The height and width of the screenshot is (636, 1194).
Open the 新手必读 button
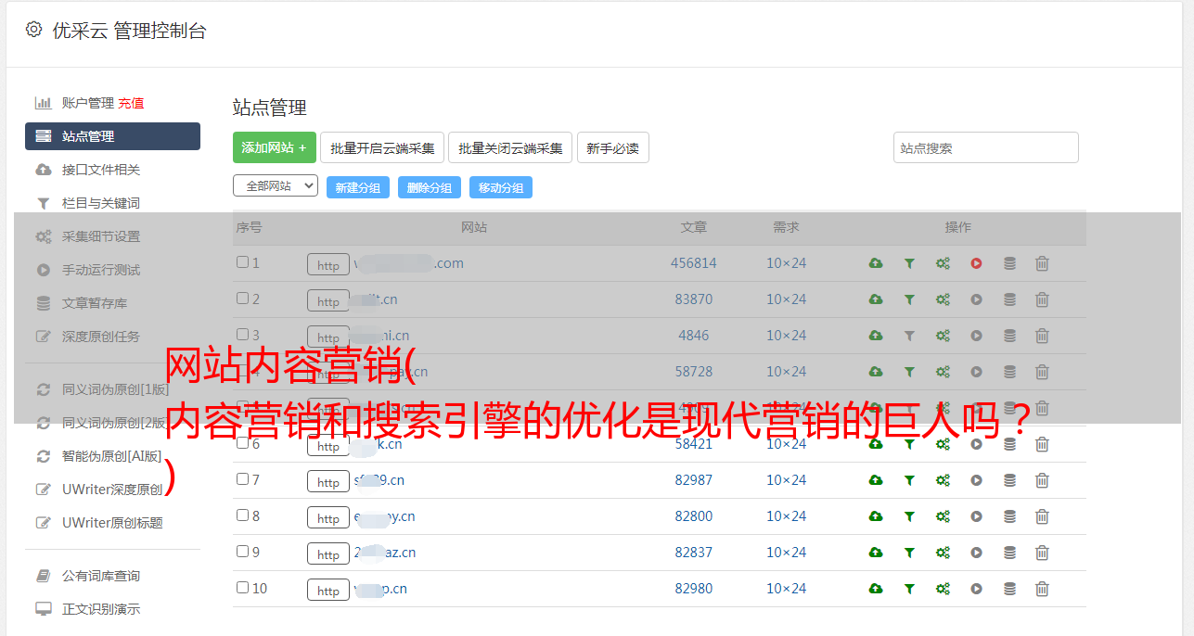coord(612,147)
